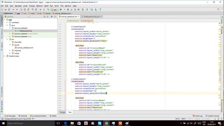Open Android Monitor tool window
Image resolution: width=224 pixels, height=126 pixels.
pyautogui.click(x=38, y=116)
